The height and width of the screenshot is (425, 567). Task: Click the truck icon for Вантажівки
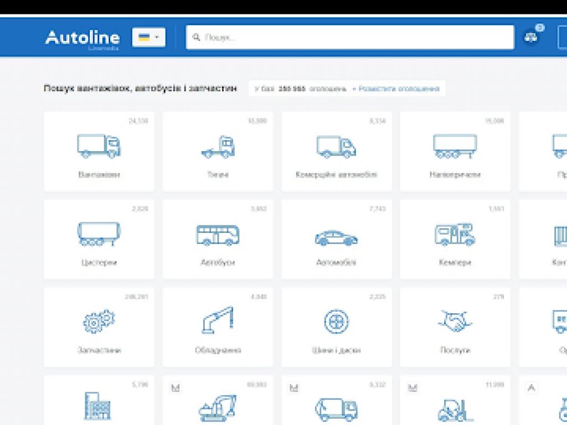pyautogui.click(x=99, y=146)
